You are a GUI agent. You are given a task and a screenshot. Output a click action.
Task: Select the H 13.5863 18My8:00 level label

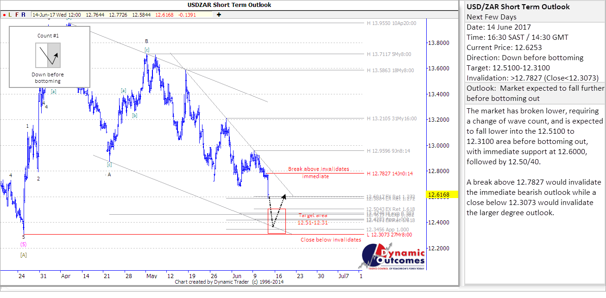[x=390, y=70]
